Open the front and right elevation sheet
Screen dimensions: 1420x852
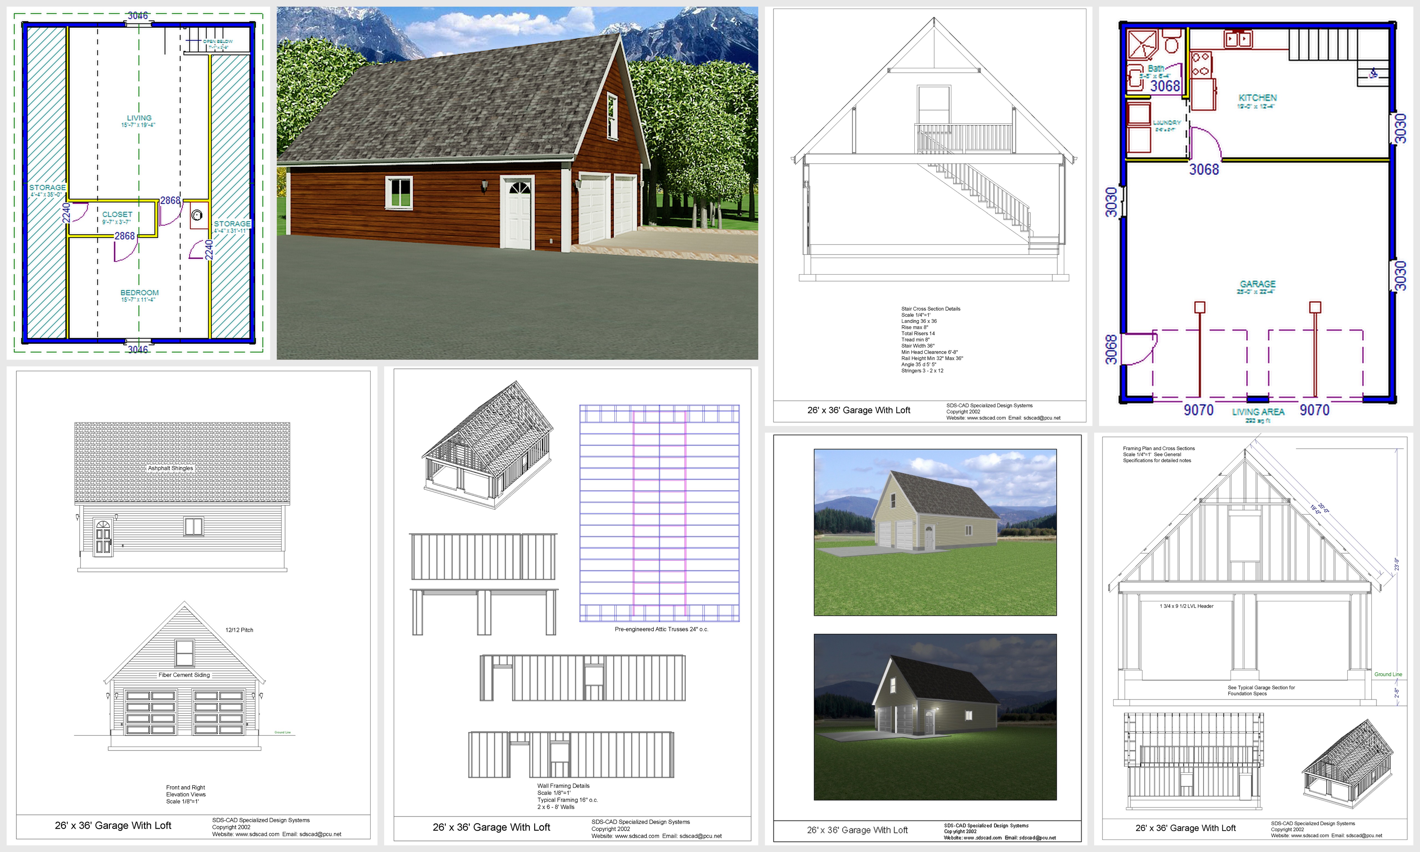192,606
